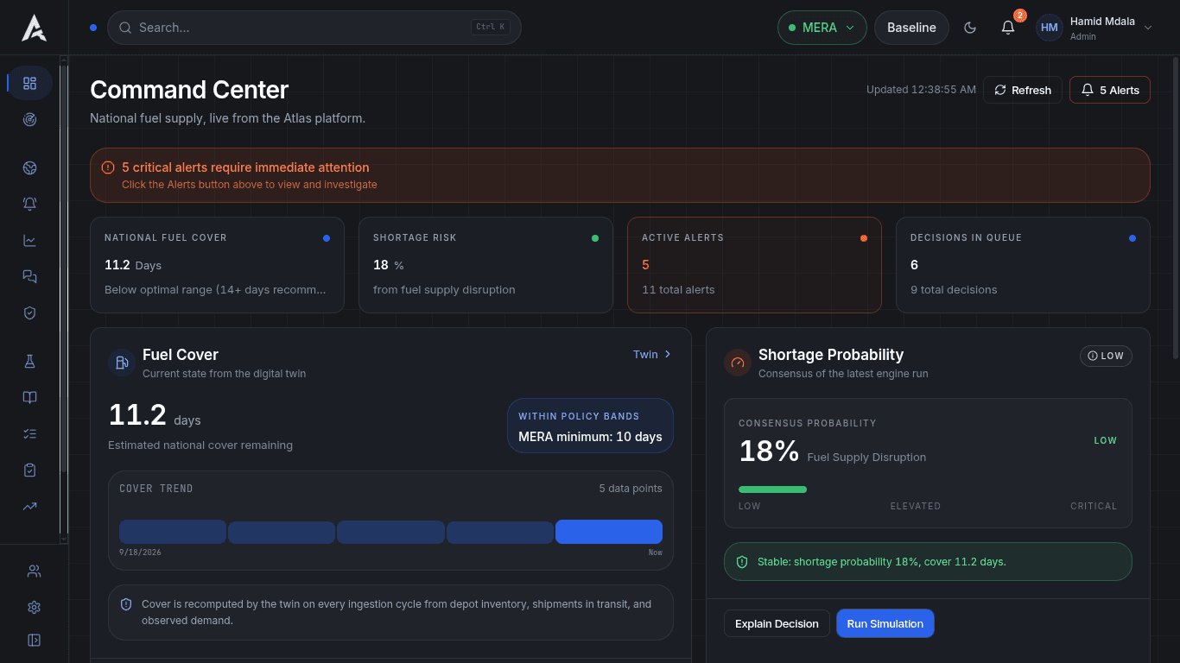Click the shortage probability progress bar
The width and height of the screenshot is (1180, 663).
point(928,489)
